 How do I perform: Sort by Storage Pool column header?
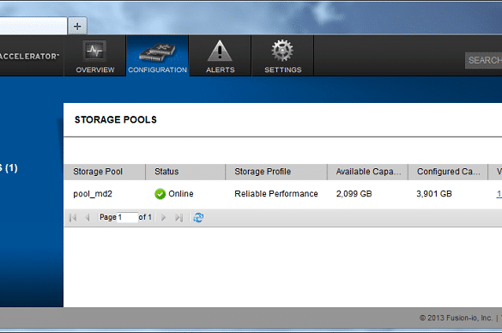pos(105,172)
